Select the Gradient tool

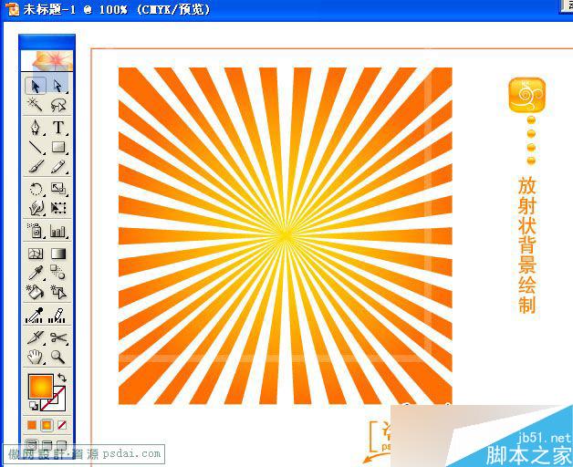58,254
